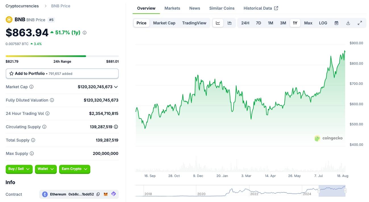Expand the Market Cap details chevron

[x=116, y=87]
